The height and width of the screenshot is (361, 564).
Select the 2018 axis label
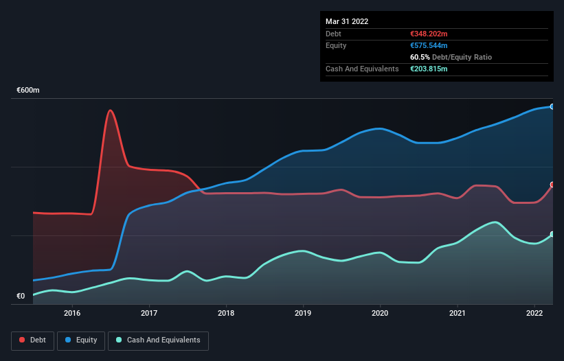coord(226,313)
